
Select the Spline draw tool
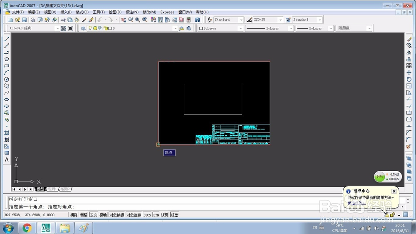(x=7, y=93)
